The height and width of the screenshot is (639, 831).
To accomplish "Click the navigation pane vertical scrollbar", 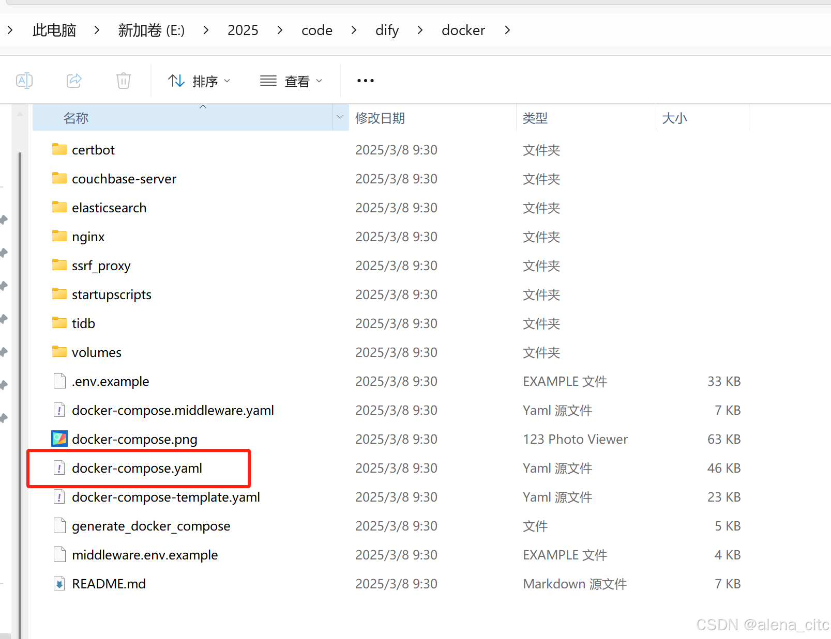I will [20, 395].
